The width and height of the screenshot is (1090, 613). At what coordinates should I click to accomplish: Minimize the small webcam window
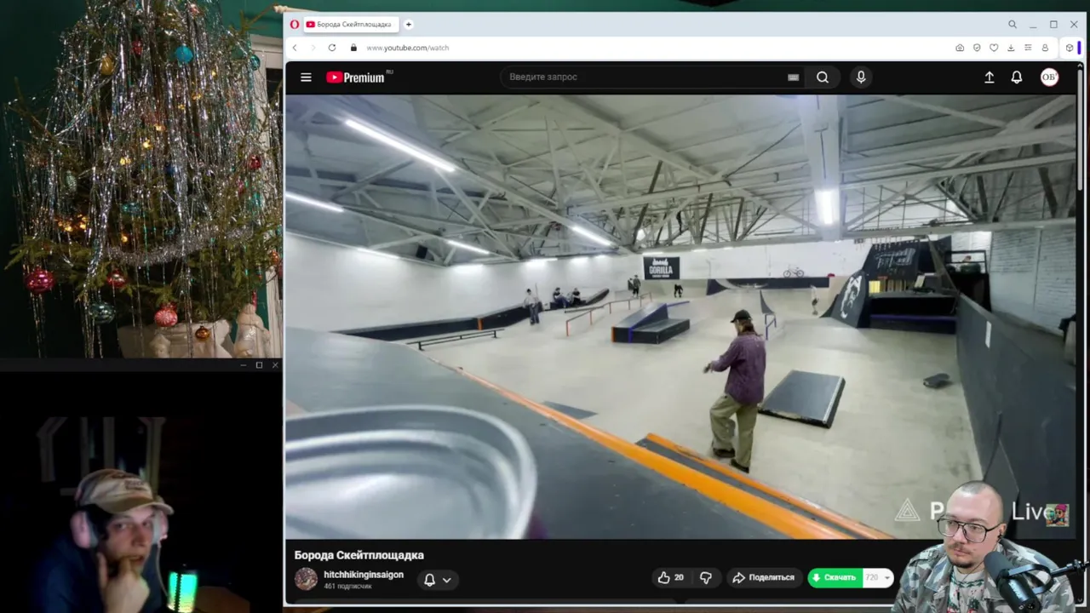[x=243, y=365]
